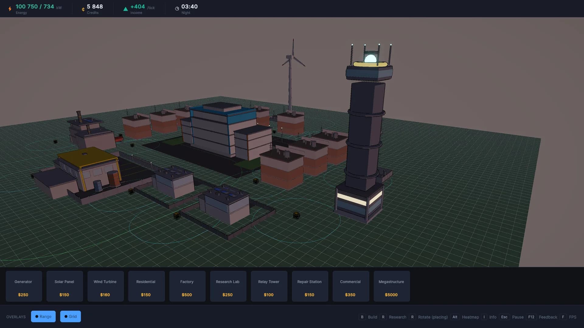Click the Night label under the time
Image resolution: width=584 pixels, height=328 pixels.
tap(186, 13)
